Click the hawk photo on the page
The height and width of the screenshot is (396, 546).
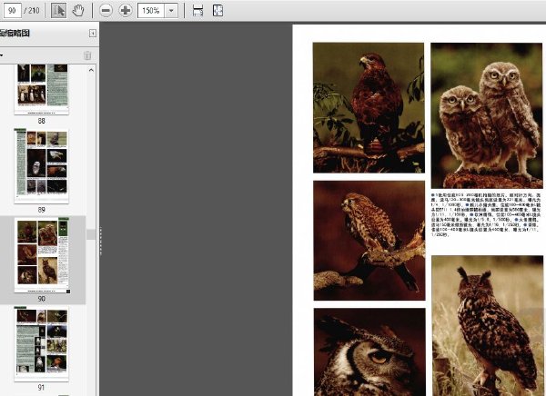click(x=369, y=108)
